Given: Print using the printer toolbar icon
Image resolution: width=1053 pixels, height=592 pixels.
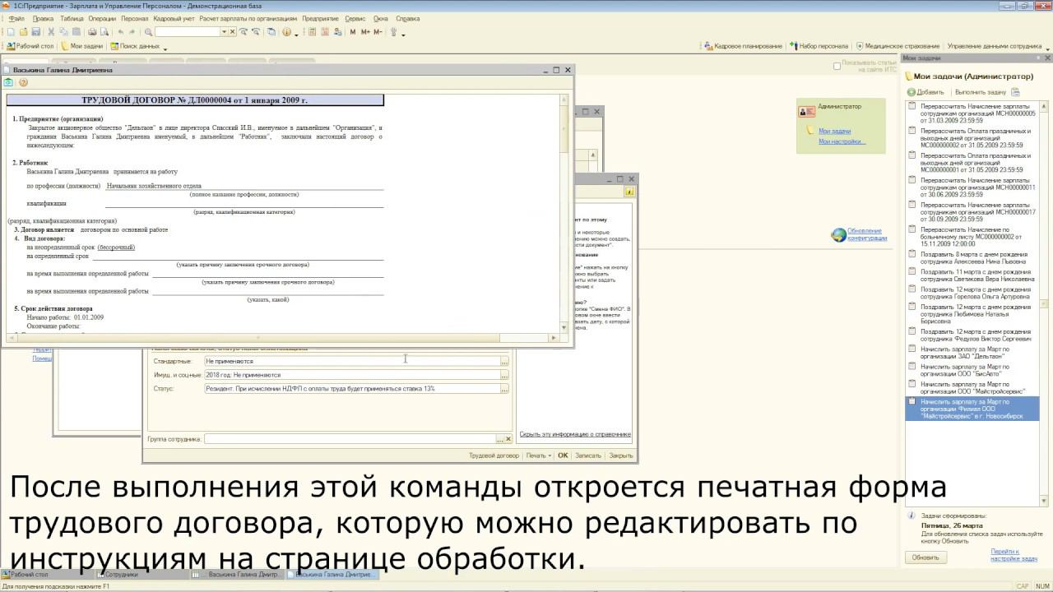Looking at the screenshot, I should pos(92,32).
